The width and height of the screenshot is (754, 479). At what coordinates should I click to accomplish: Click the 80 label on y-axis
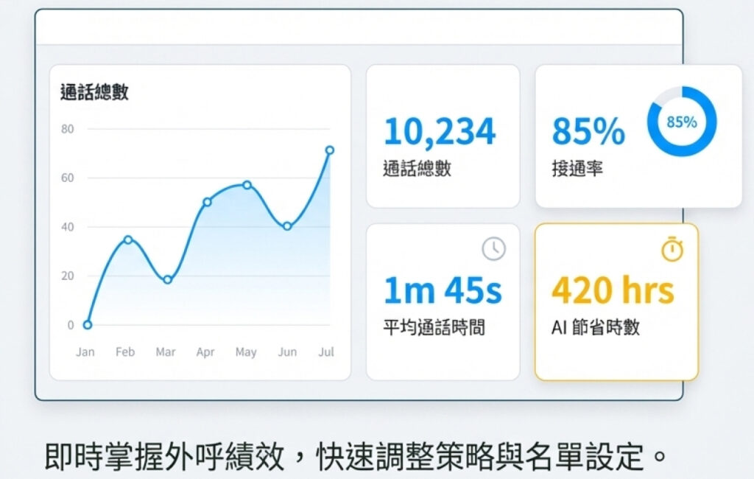[68, 129]
